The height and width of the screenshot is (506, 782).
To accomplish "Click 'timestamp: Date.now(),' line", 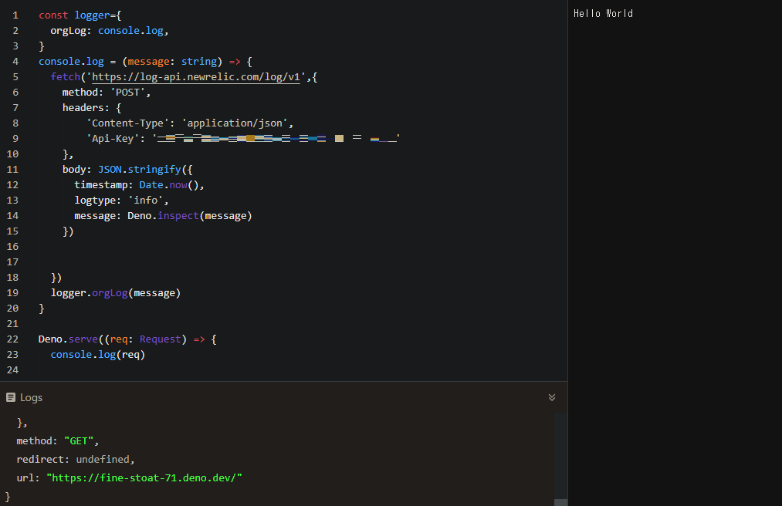I will point(139,185).
